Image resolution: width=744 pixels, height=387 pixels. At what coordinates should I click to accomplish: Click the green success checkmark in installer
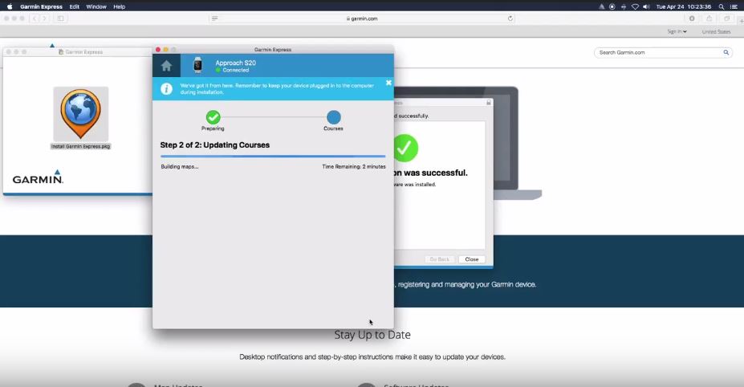(x=405, y=148)
